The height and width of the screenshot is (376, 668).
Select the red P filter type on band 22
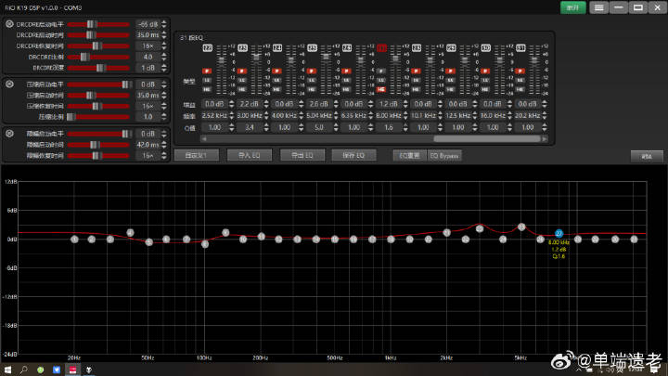(x=208, y=71)
